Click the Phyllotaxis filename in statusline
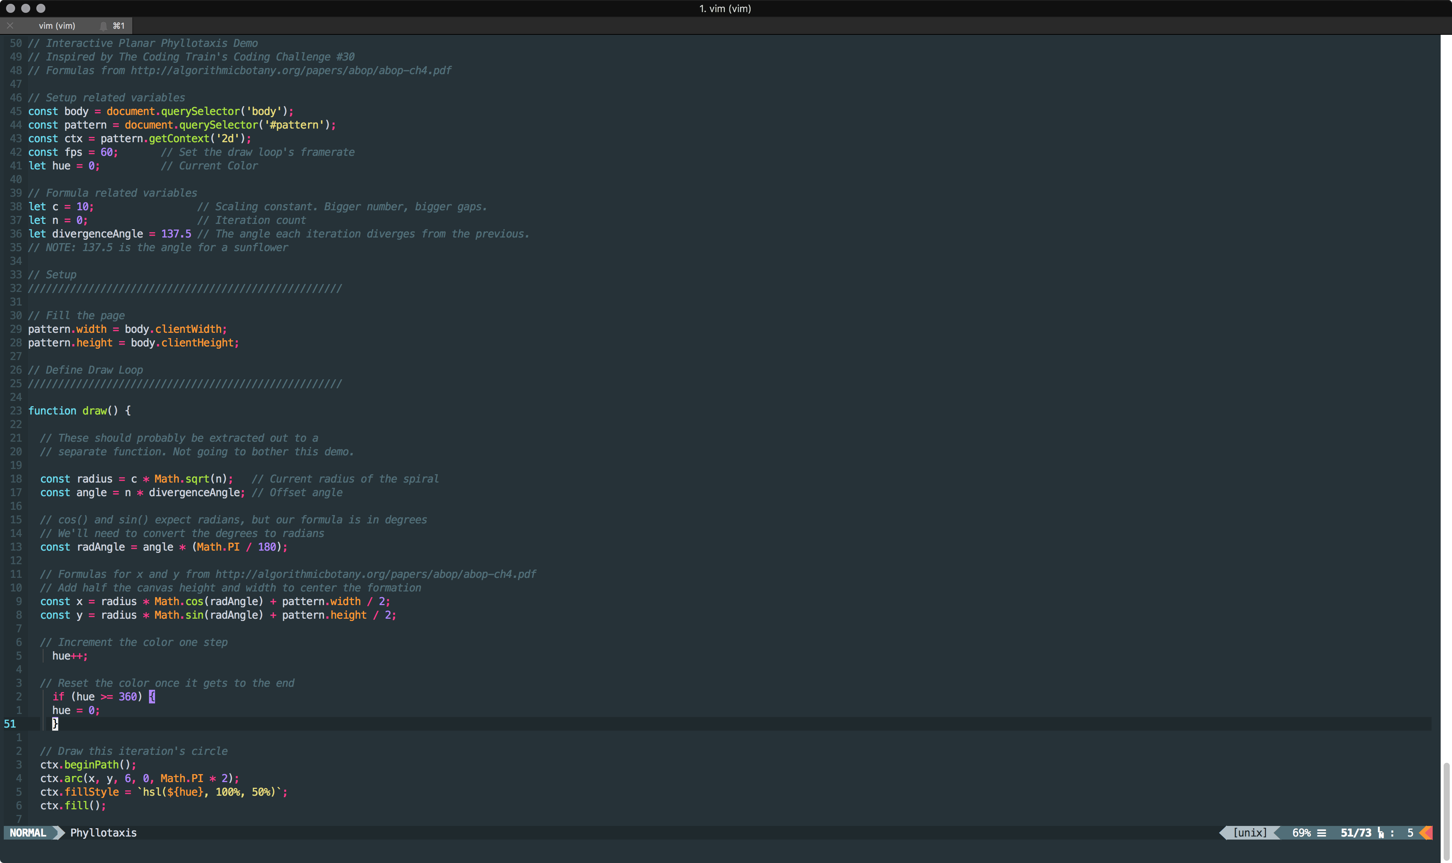The image size is (1452, 863). (x=104, y=833)
